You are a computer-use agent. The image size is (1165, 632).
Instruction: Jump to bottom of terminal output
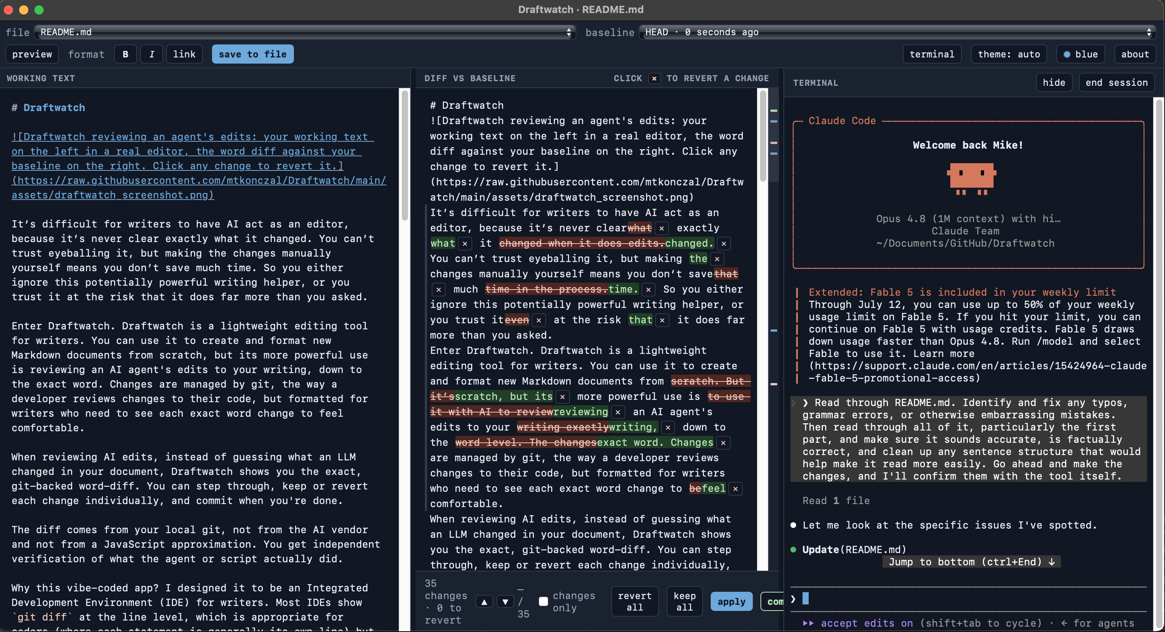click(971, 562)
